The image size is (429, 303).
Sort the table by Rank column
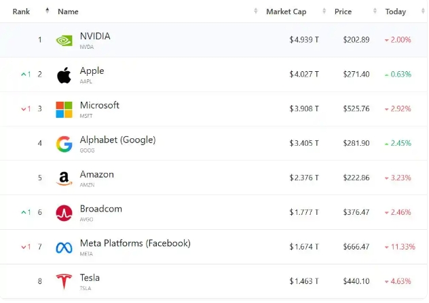coord(21,12)
